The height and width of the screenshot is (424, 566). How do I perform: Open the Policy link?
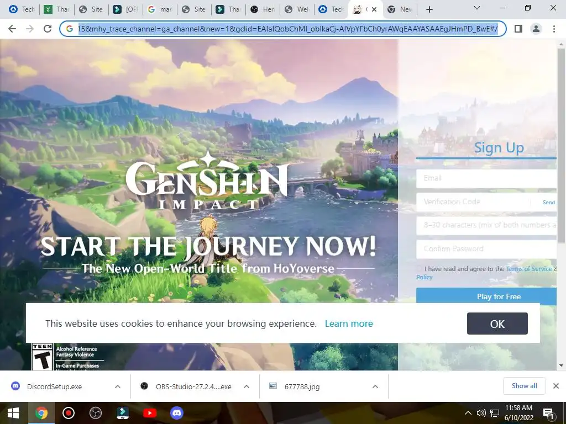[x=424, y=277]
